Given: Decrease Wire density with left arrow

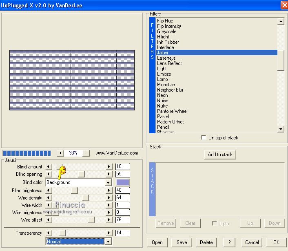Looking at the screenshot, I should pyautogui.click(x=49, y=197).
